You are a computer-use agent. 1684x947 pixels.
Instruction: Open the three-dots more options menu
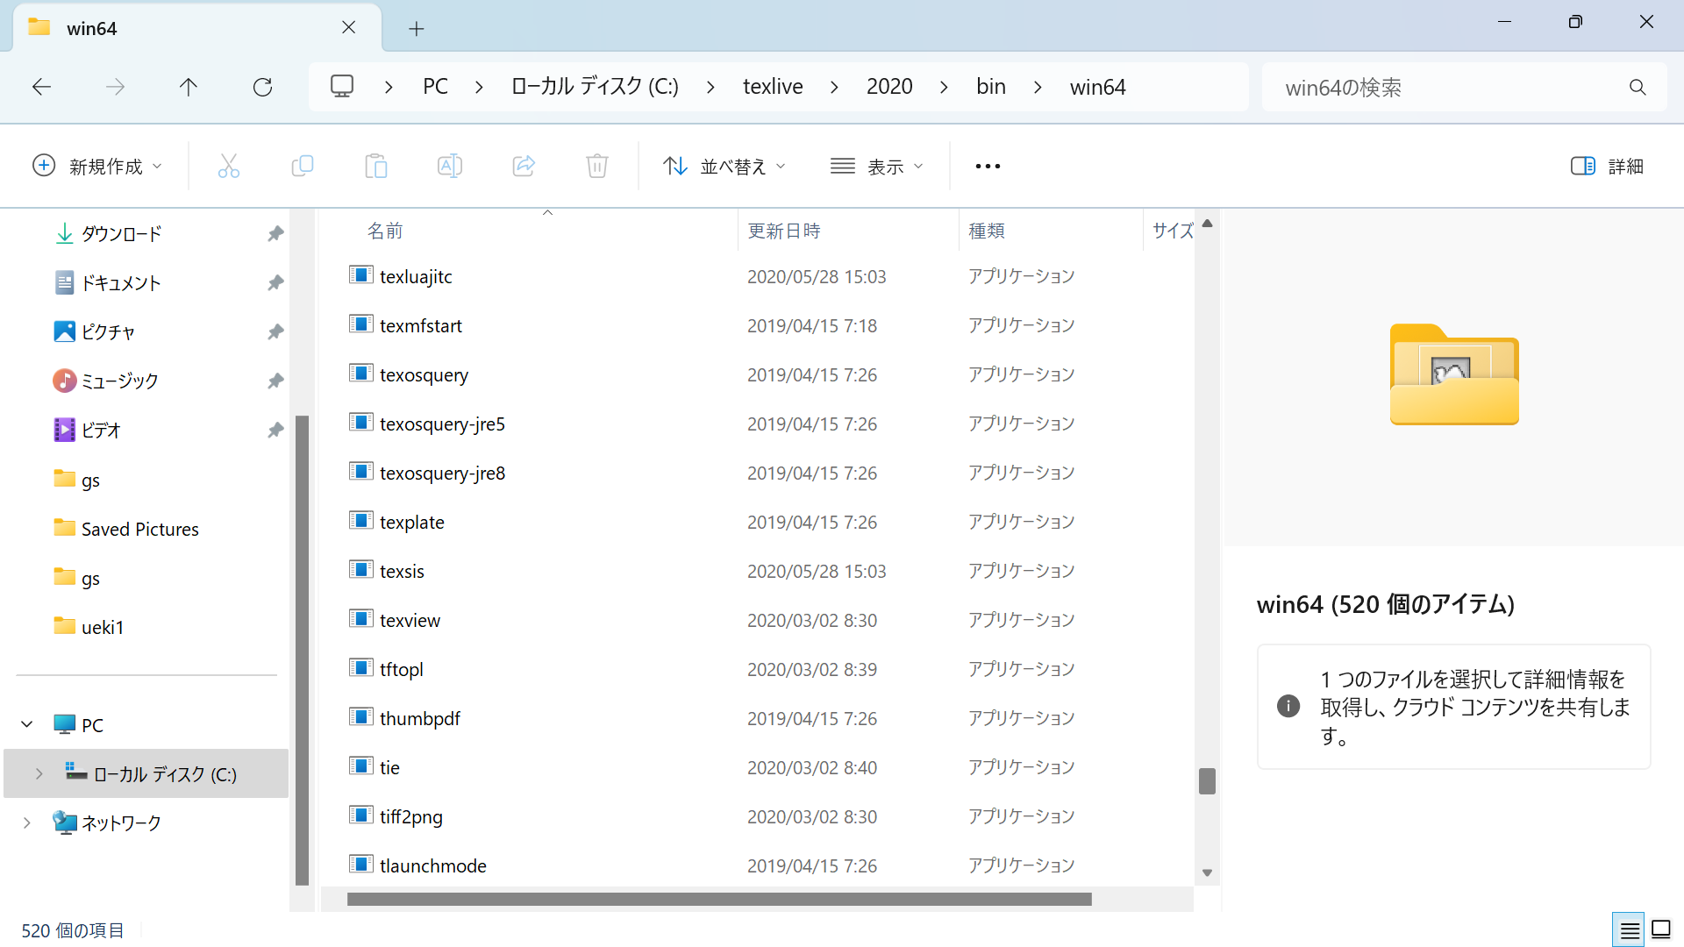tap(988, 166)
